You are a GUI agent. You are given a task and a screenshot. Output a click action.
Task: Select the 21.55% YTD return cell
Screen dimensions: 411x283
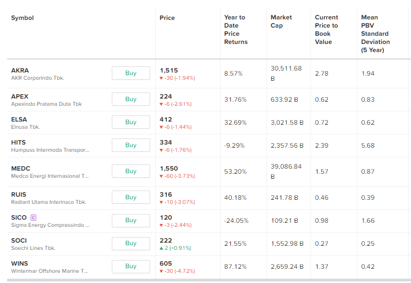click(x=235, y=244)
